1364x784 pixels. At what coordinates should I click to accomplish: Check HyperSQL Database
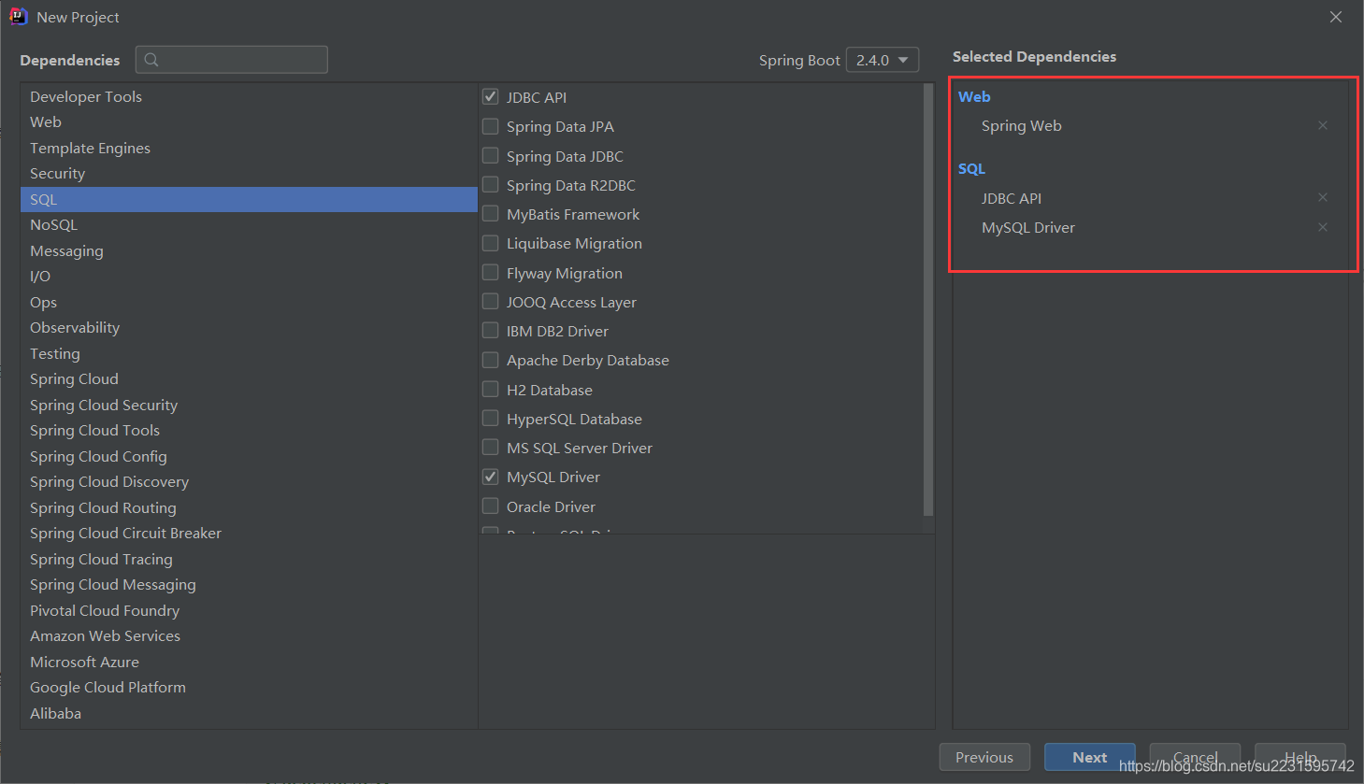(490, 418)
